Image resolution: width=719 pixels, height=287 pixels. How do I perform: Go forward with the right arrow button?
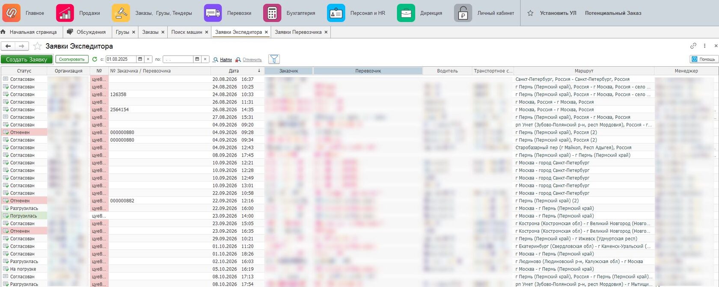pyautogui.click(x=22, y=46)
